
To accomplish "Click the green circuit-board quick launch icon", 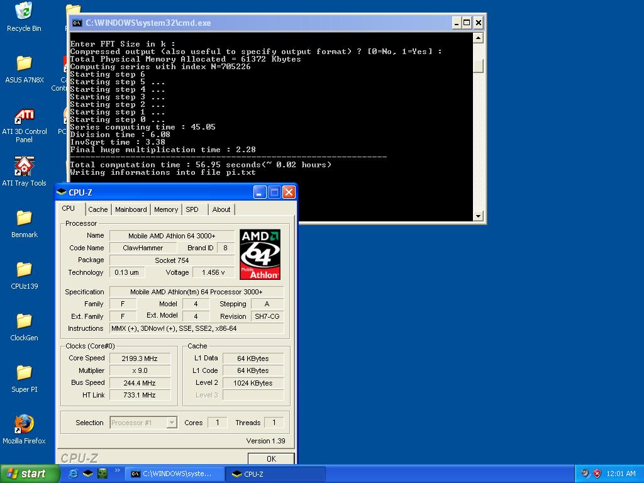I will 103,474.
